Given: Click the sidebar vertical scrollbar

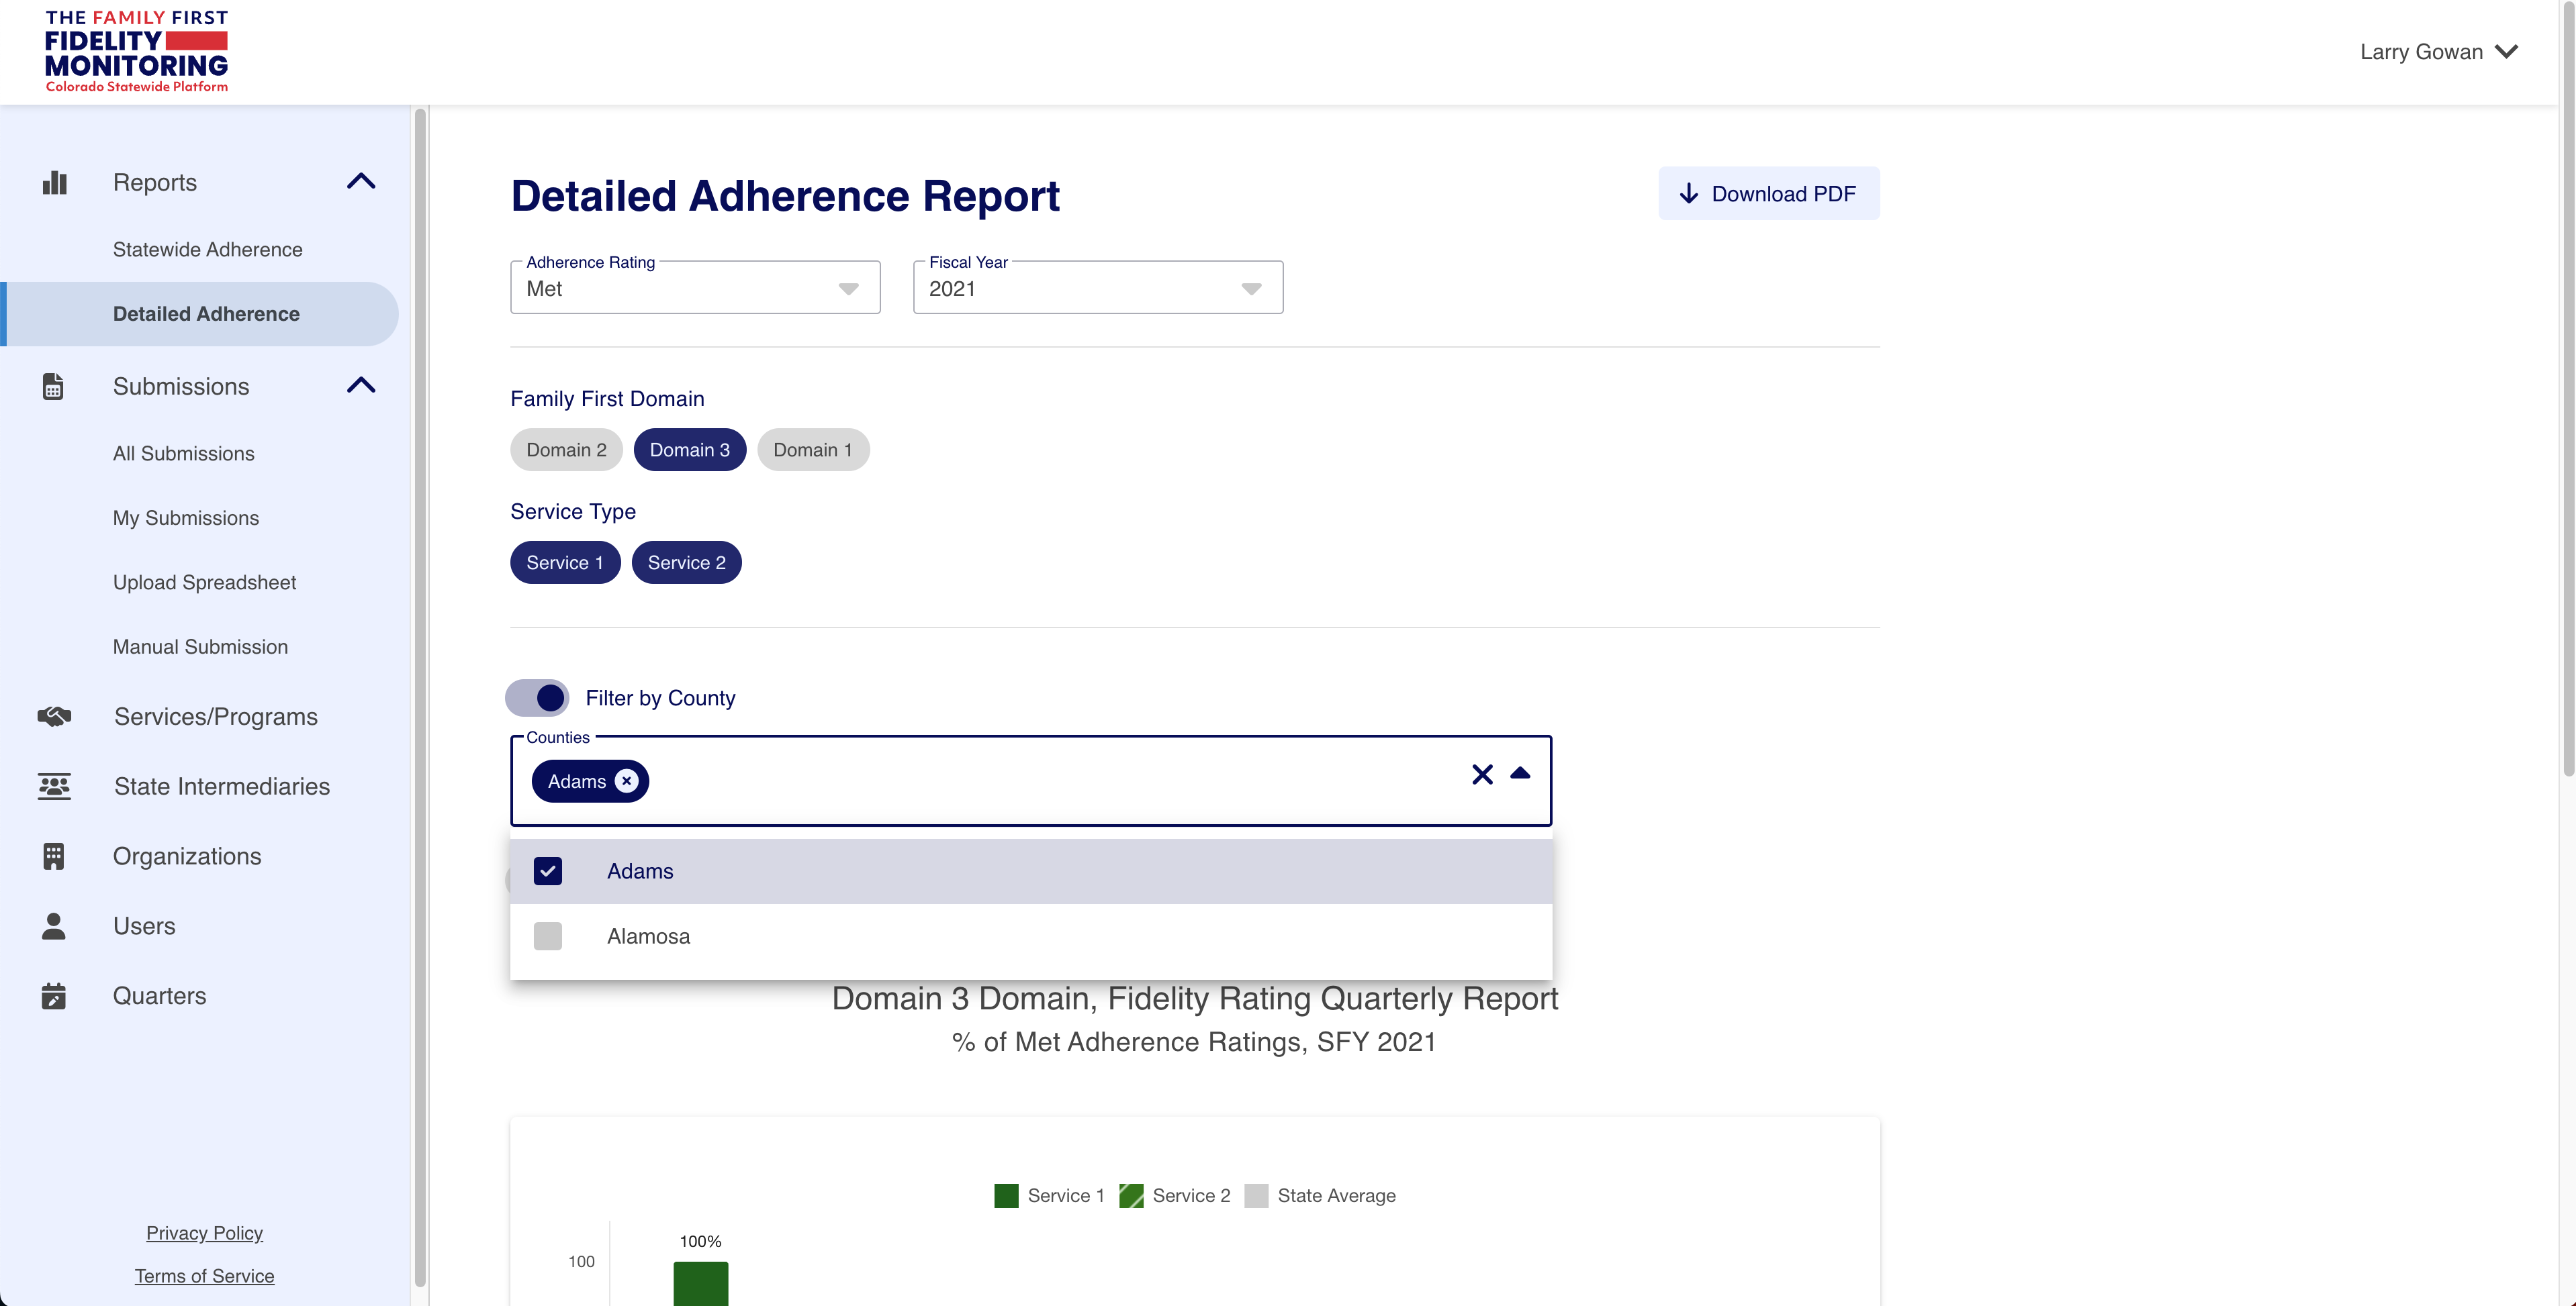Looking at the screenshot, I should (421, 697).
